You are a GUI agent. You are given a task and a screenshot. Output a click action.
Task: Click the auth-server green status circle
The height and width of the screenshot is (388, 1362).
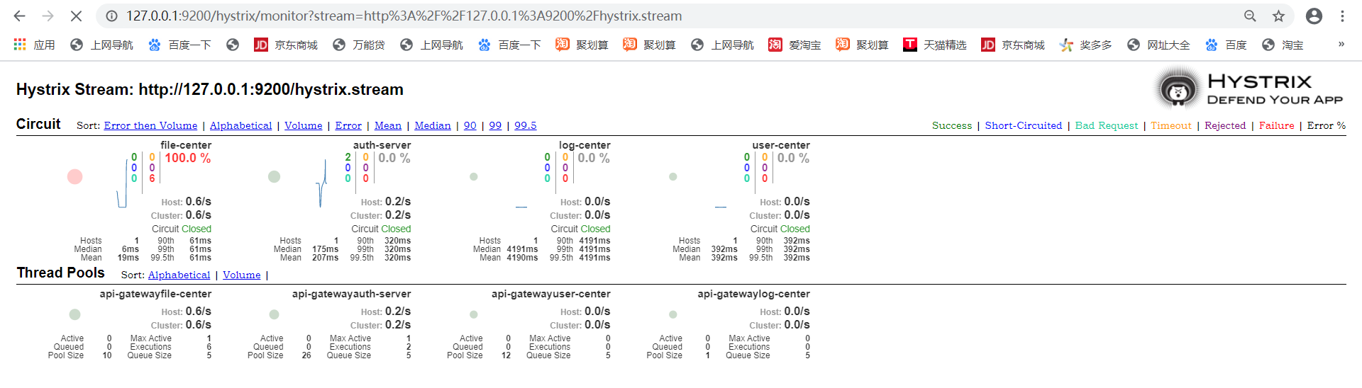point(275,176)
